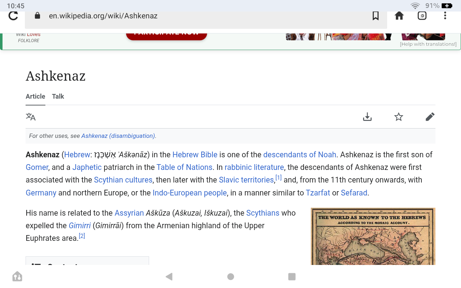Bookmark this page in the address bar
The width and height of the screenshot is (461, 288).
[376, 16]
